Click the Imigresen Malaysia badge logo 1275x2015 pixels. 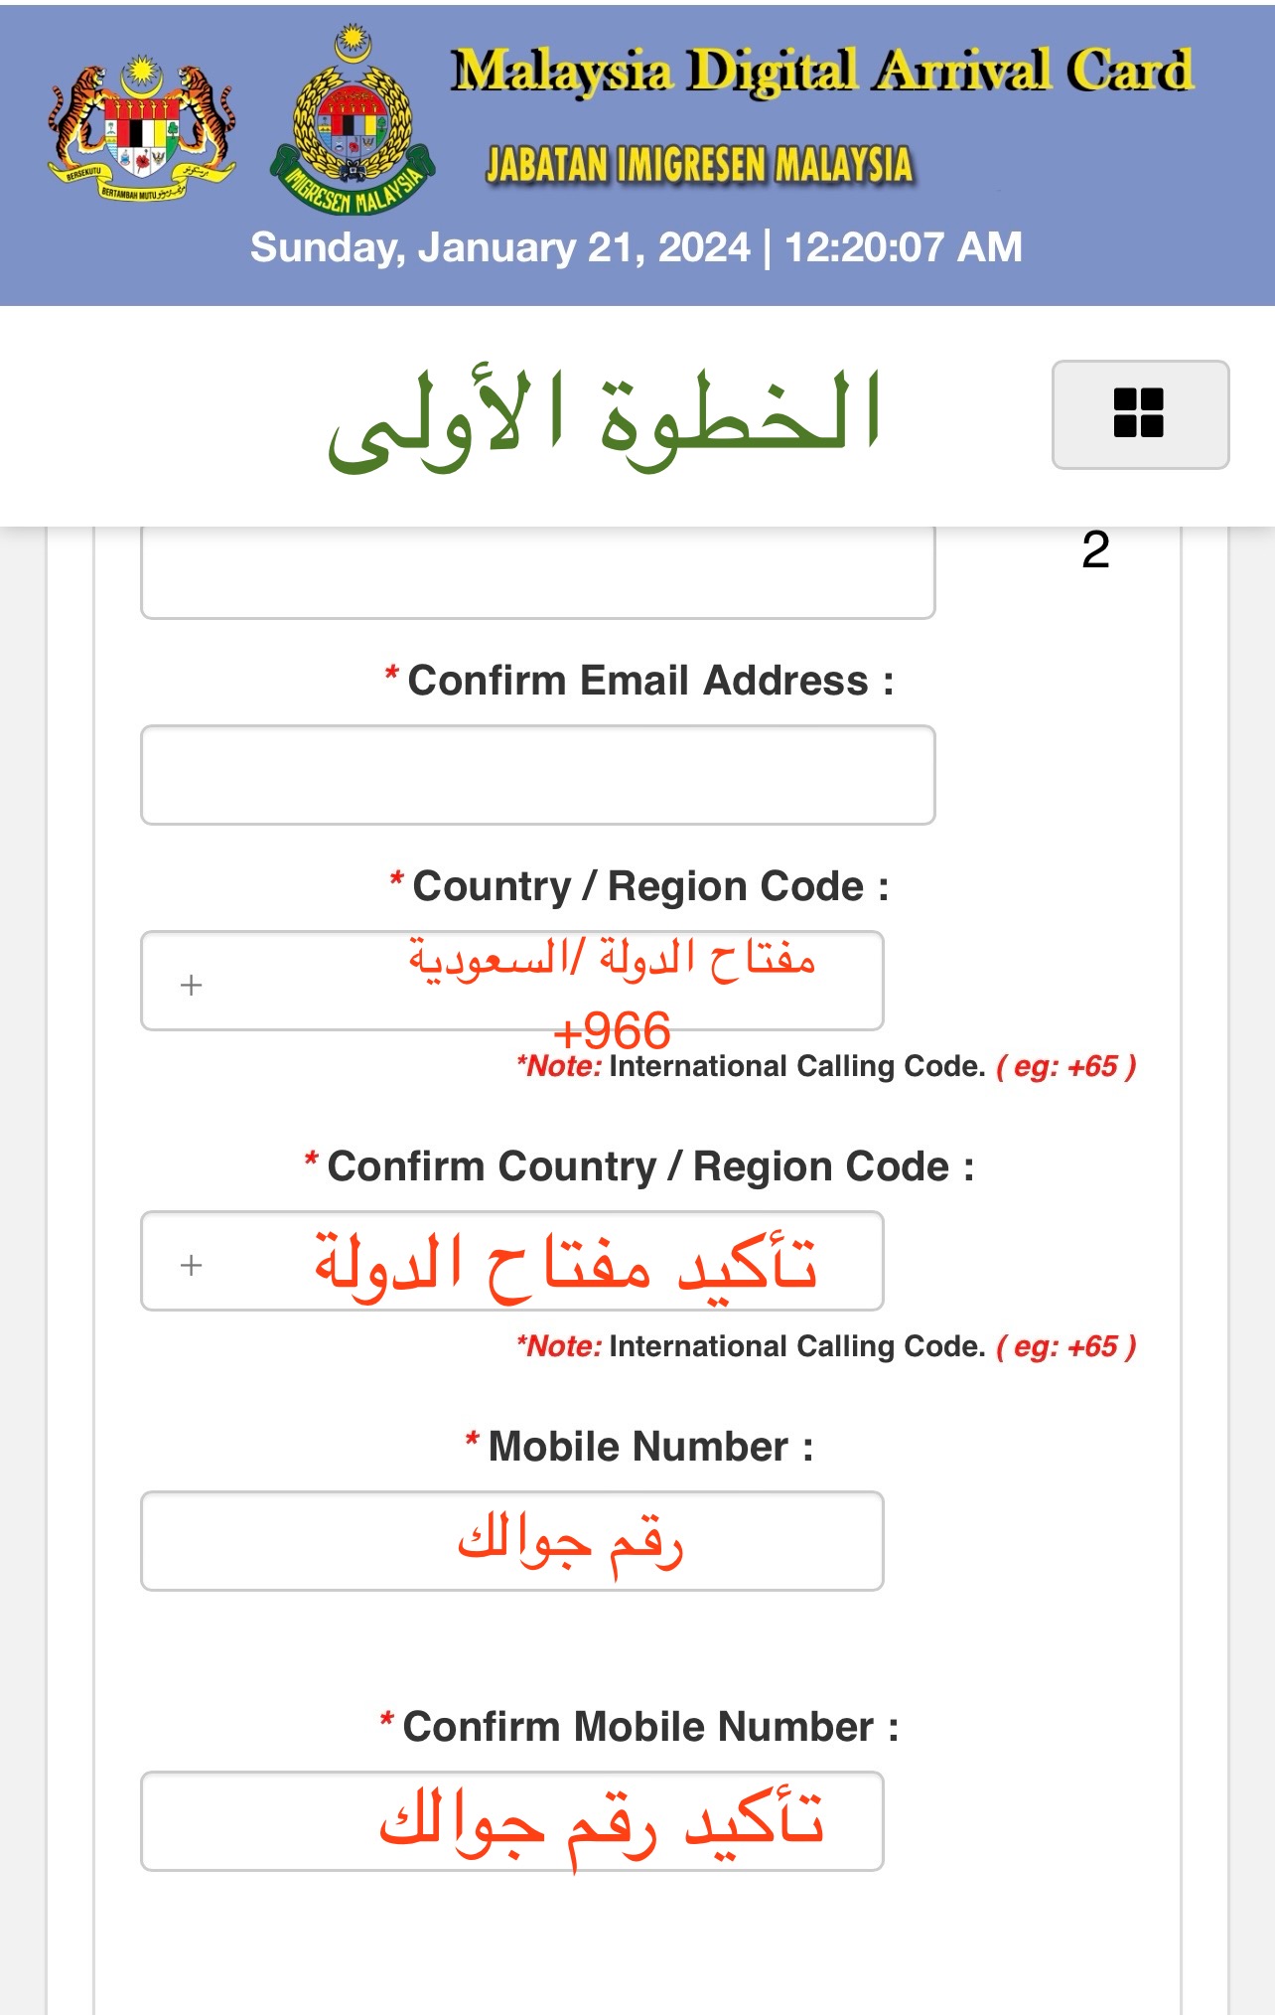tap(353, 123)
